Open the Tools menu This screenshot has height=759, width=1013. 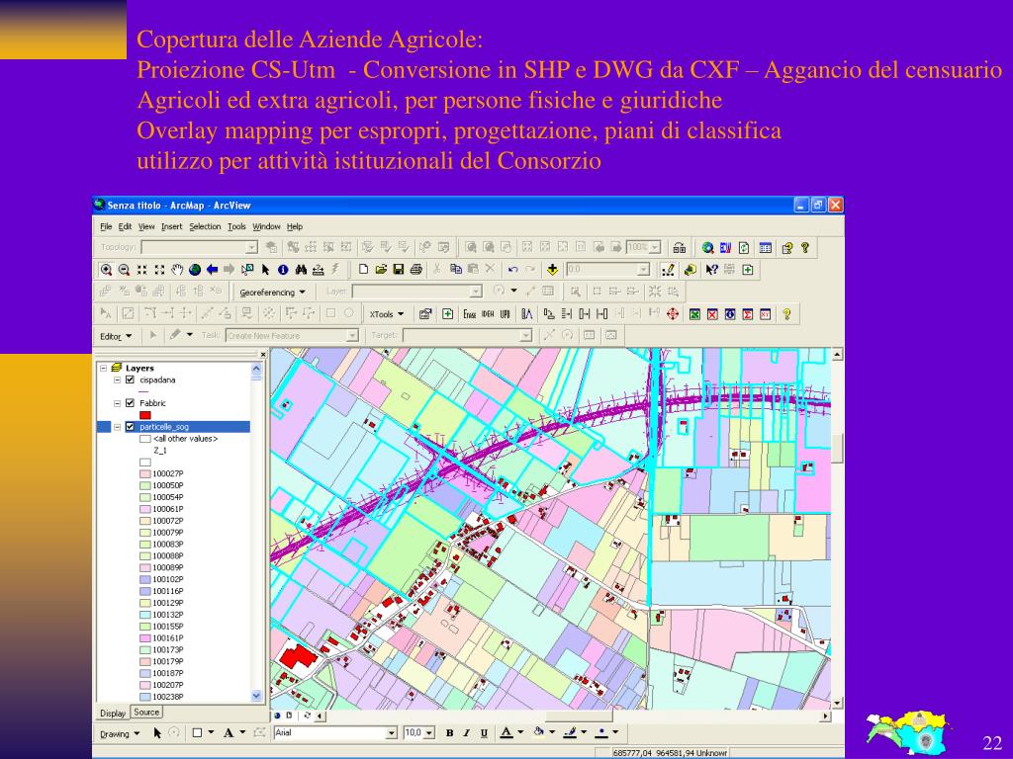[236, 226]
